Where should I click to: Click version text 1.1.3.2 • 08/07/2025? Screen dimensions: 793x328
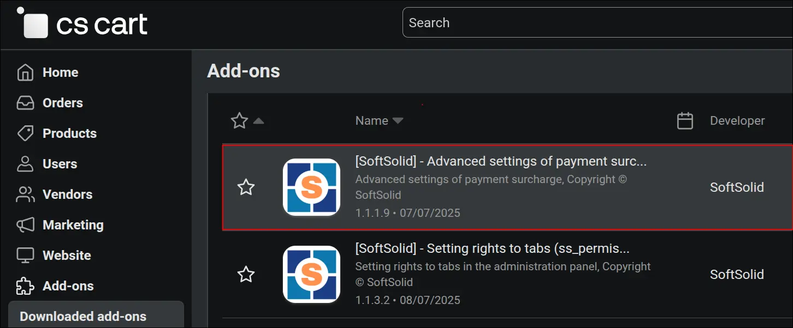click(x=408, y=300)
